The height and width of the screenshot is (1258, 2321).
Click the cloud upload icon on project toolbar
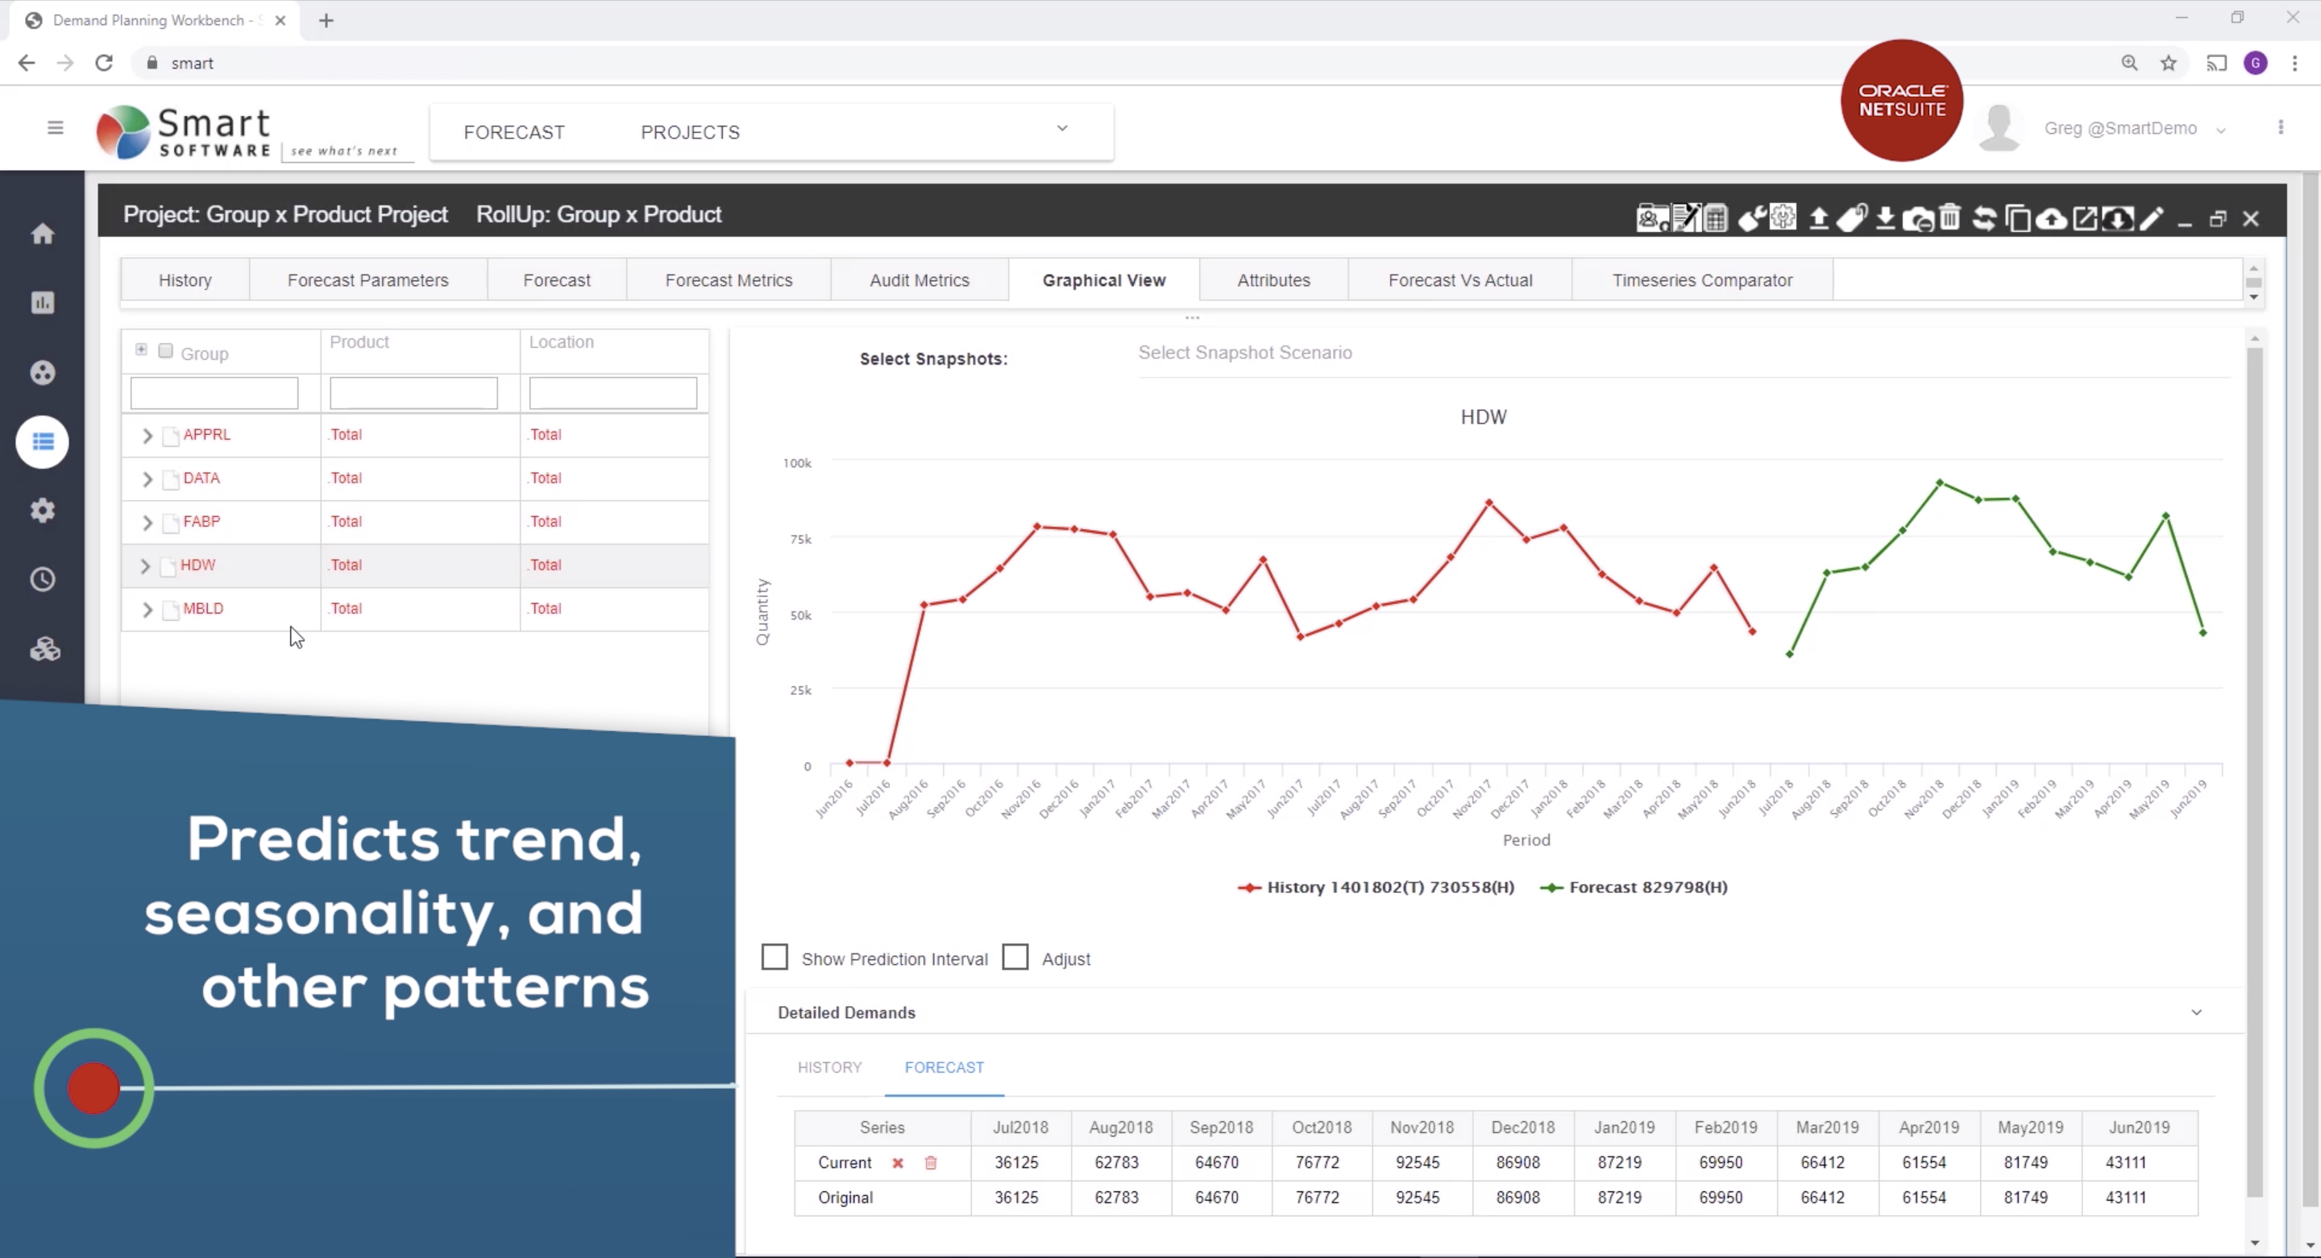click(x=2051, y=218)
